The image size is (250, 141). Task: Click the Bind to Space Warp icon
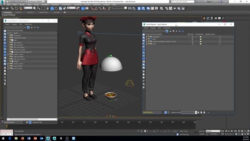[x=21, y=8]
